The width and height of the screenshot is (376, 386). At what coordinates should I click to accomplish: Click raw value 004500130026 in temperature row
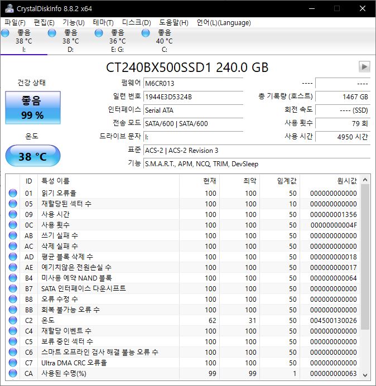[334, 320]
